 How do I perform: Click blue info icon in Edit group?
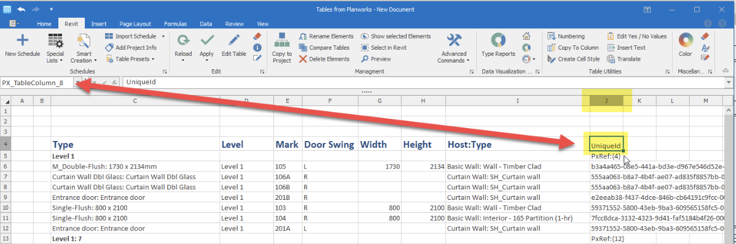[257, 47]
